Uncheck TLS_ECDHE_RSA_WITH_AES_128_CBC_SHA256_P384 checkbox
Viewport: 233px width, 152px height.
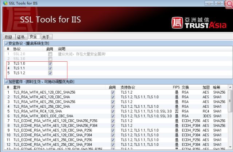tap(113, 126)
